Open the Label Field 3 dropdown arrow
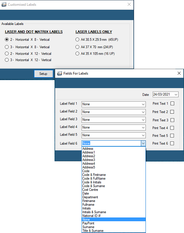 pos(143,120)
